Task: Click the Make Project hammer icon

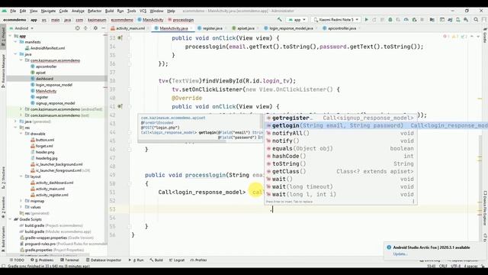Action: pyautogui.click(x=280, y=20)
